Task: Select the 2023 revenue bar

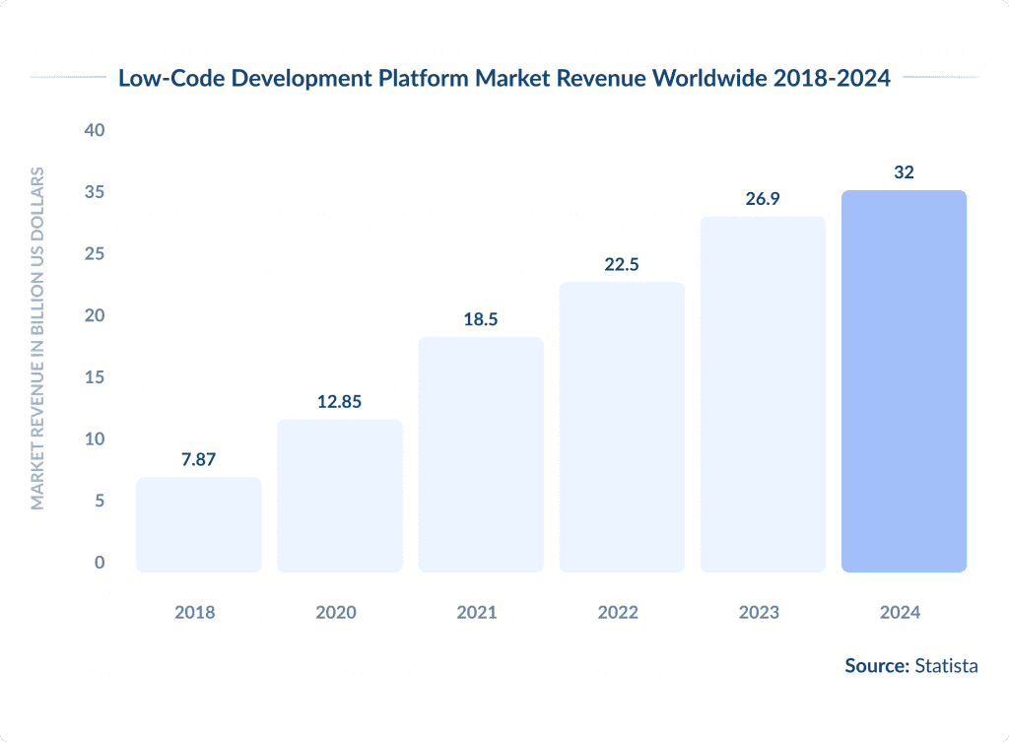Action: pyautogui.click(x=763, y=394)
